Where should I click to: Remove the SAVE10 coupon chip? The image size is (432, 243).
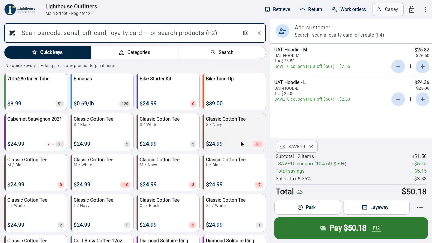coord(311,147)
